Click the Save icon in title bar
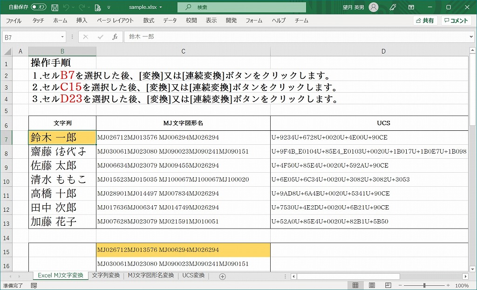 pyautogui.click(x=55, y=7)
